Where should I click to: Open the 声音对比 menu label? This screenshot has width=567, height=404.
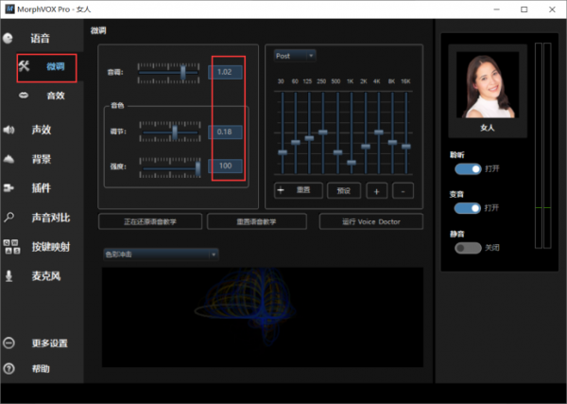51,218
